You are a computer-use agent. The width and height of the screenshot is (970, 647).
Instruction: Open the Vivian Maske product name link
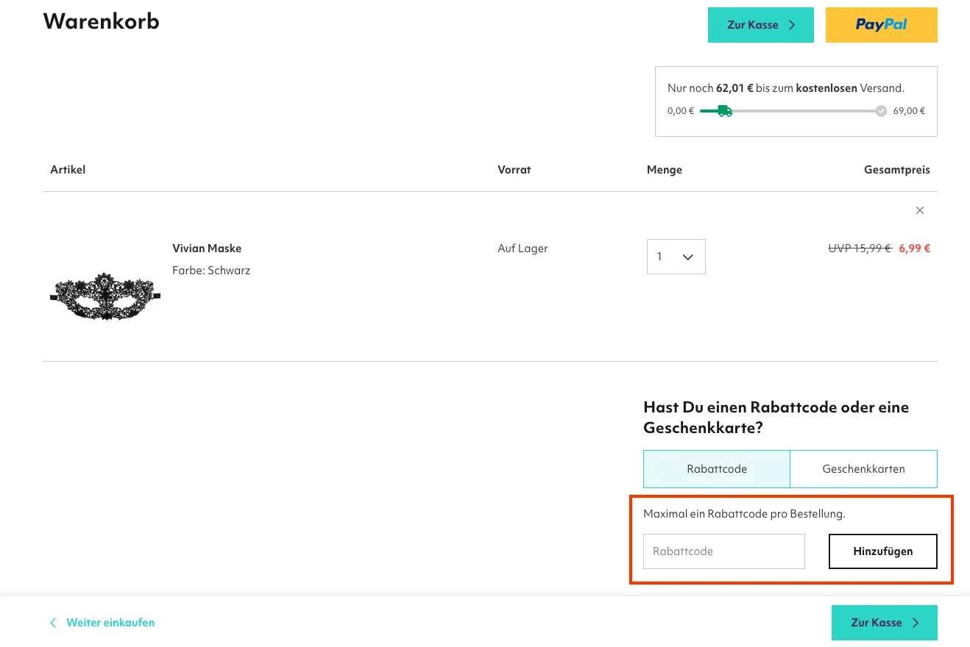pyautogui.click(x=207, y=249)
